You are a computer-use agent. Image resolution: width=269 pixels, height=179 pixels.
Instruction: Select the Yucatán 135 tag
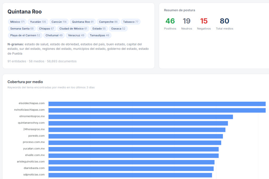click(x=38, y=22)
